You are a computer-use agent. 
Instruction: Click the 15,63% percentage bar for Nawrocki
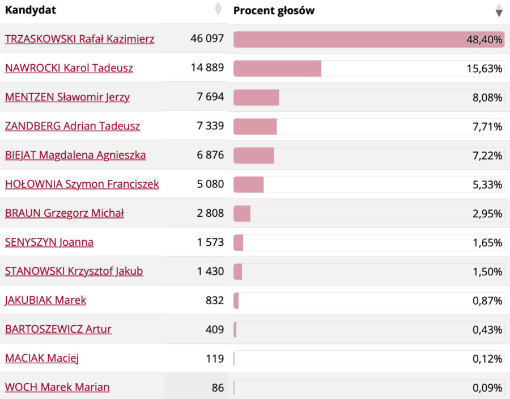(278, 68)
